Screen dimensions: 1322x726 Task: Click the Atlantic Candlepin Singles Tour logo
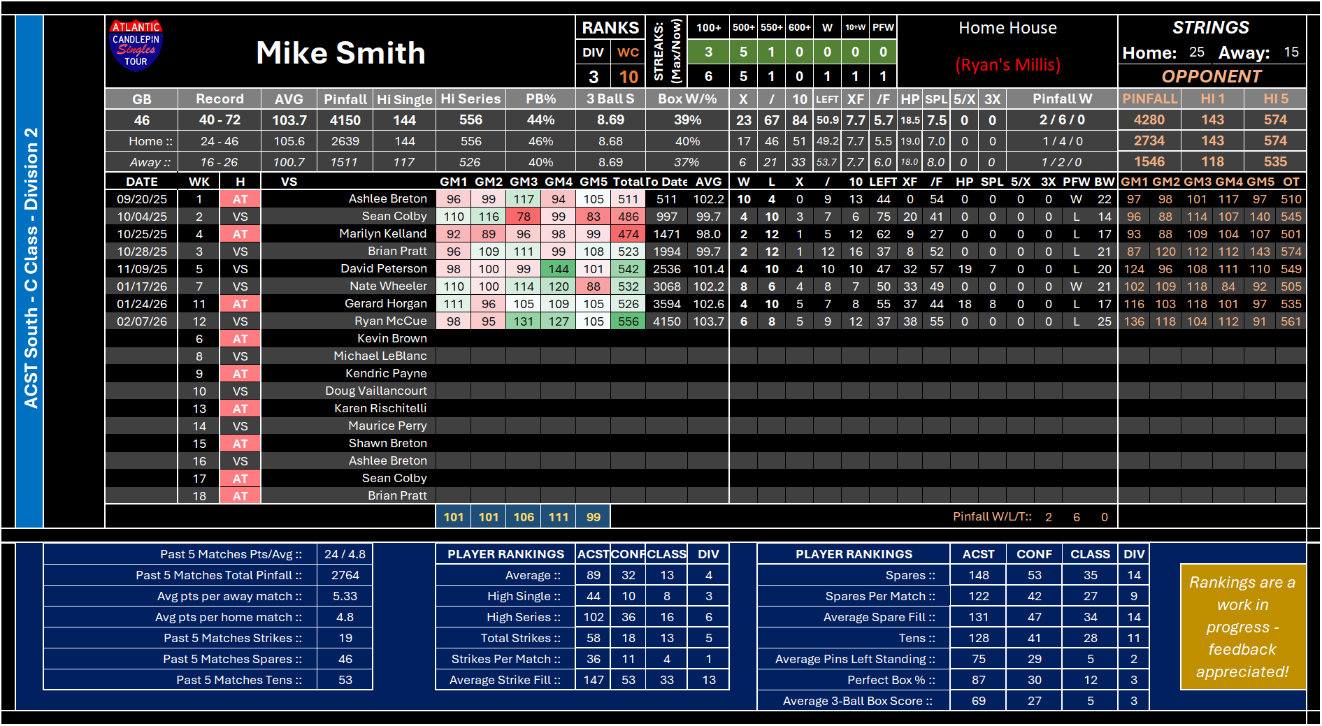click(136, 45)
